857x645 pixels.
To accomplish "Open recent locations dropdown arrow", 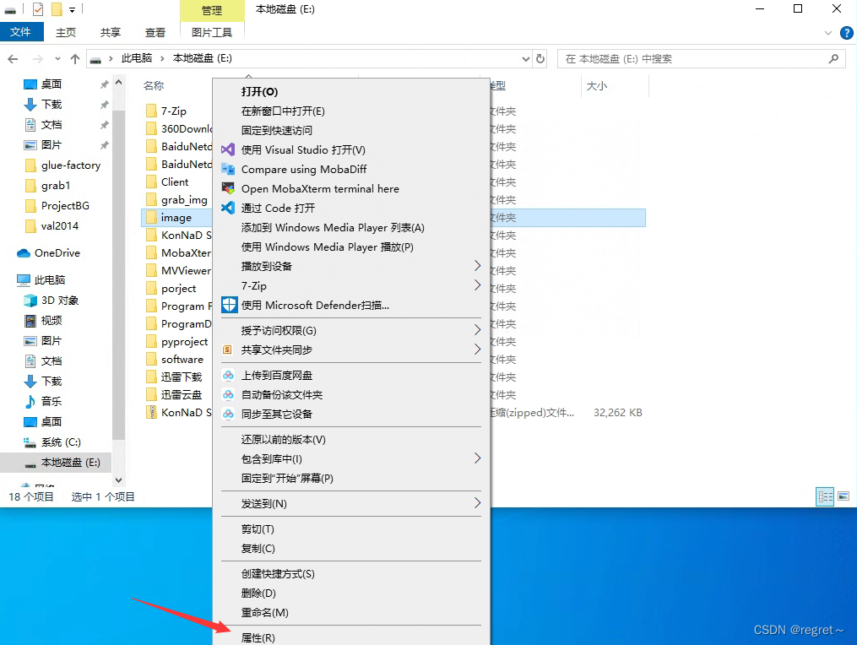I will pyautogui.click(x=57, y=58).
